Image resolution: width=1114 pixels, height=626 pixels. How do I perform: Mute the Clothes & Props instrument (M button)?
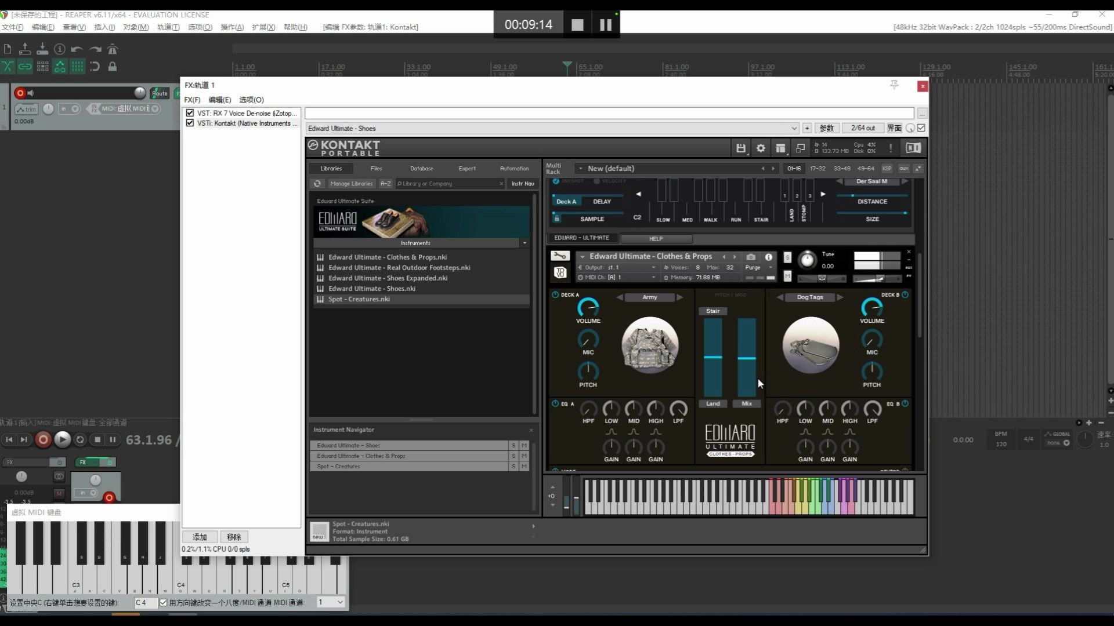click(x=787, y=276)
